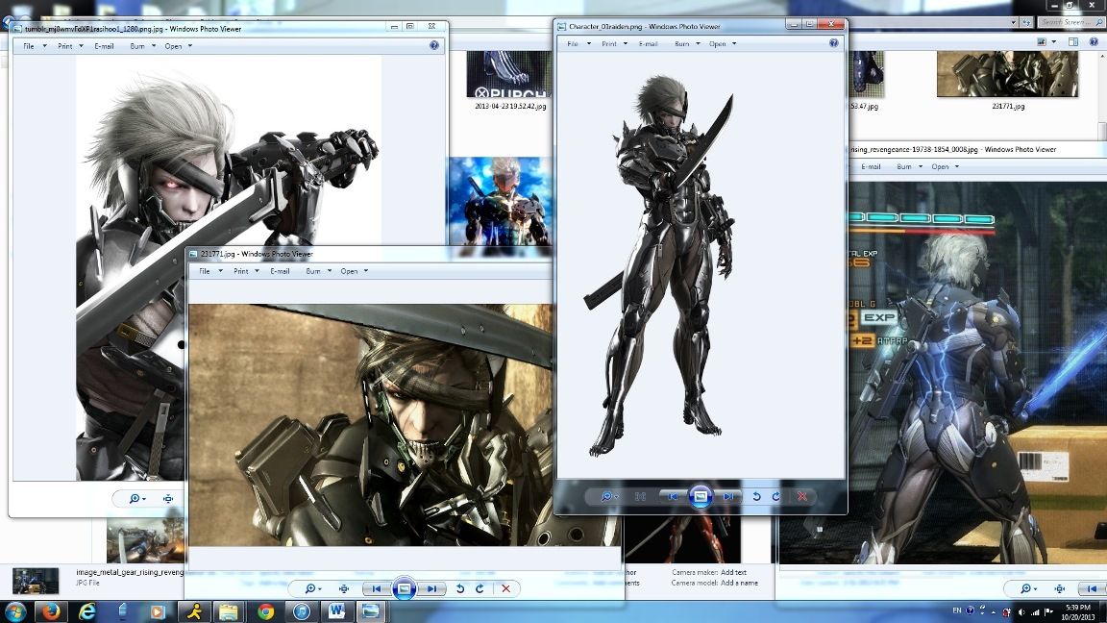Click zoom magnifier in Character_01raiden.png viewer
This screenshot has height=623, width=1107.
[608, 496]
